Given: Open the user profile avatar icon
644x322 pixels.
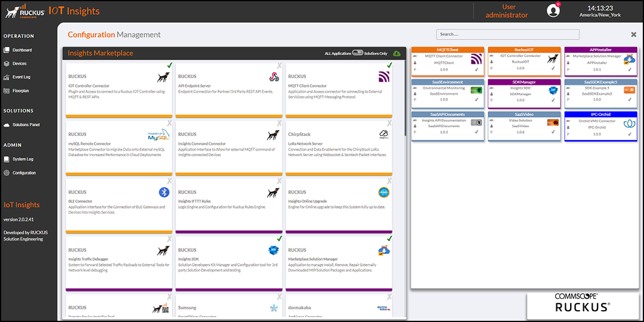Looking at the screenshot, I should (553, 11).
